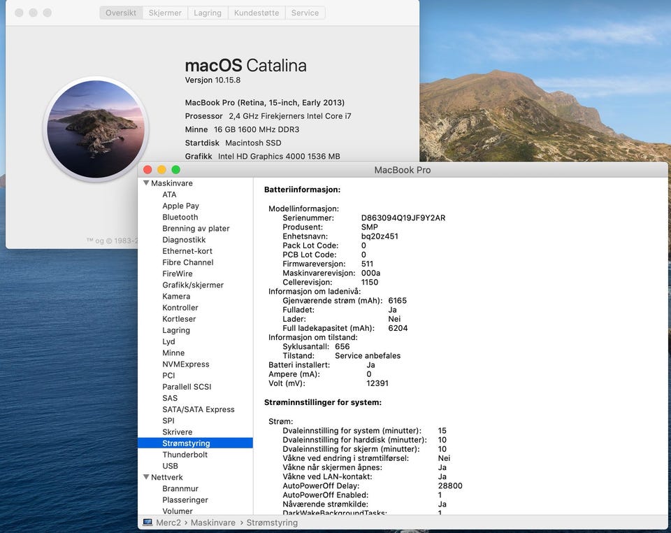Select USB in the sidebar
The image size is (671, 533).
[x=171, y=466]
